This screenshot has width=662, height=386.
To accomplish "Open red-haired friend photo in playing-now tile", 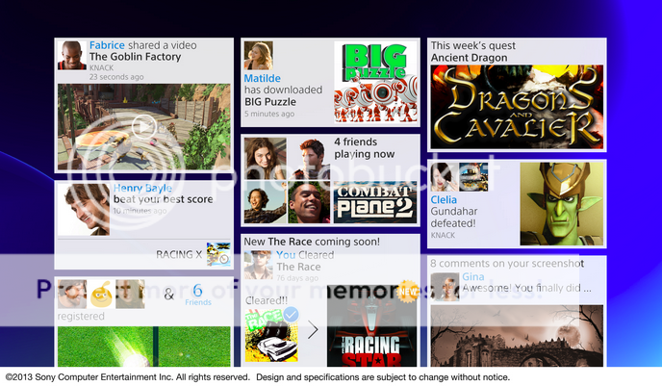I will [310, 159].
